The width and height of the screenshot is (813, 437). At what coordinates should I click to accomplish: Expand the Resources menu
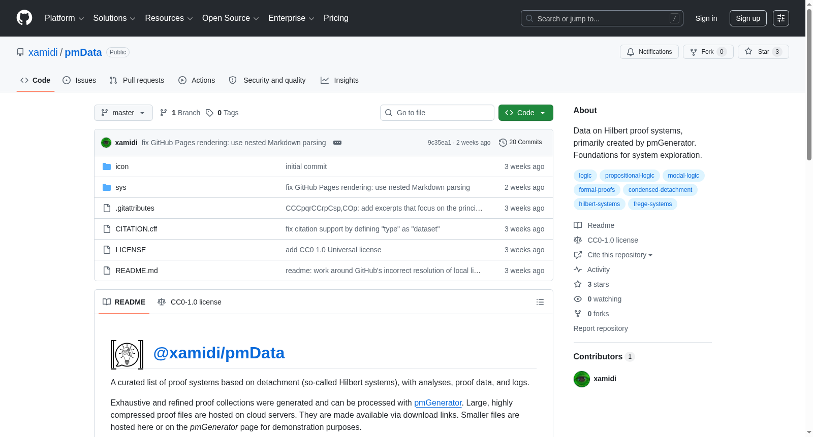click(x=169, y=18)
